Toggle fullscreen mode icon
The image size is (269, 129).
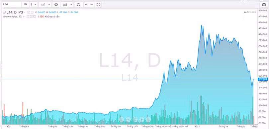pyautogui.click(x=99, y=4)
